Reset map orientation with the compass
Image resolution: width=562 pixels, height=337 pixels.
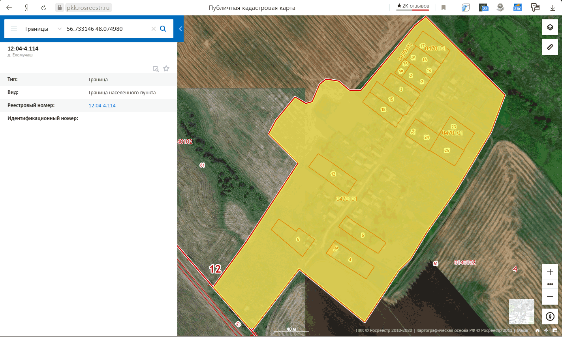[x=550, y=316]
